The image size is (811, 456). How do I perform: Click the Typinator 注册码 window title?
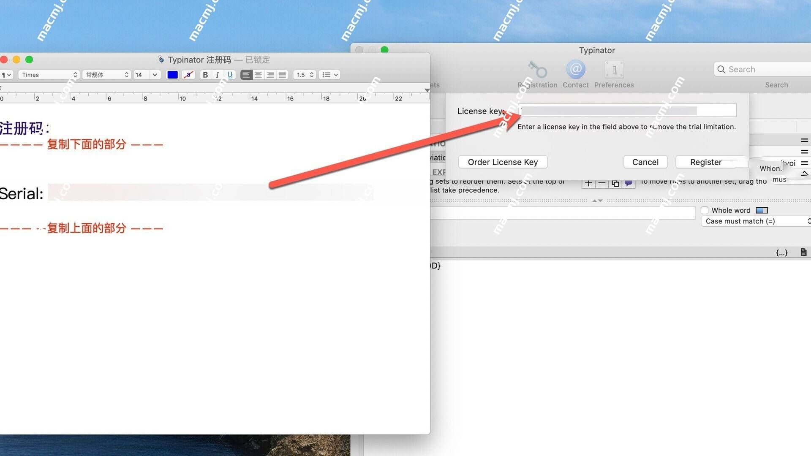[x=199, y=60]
